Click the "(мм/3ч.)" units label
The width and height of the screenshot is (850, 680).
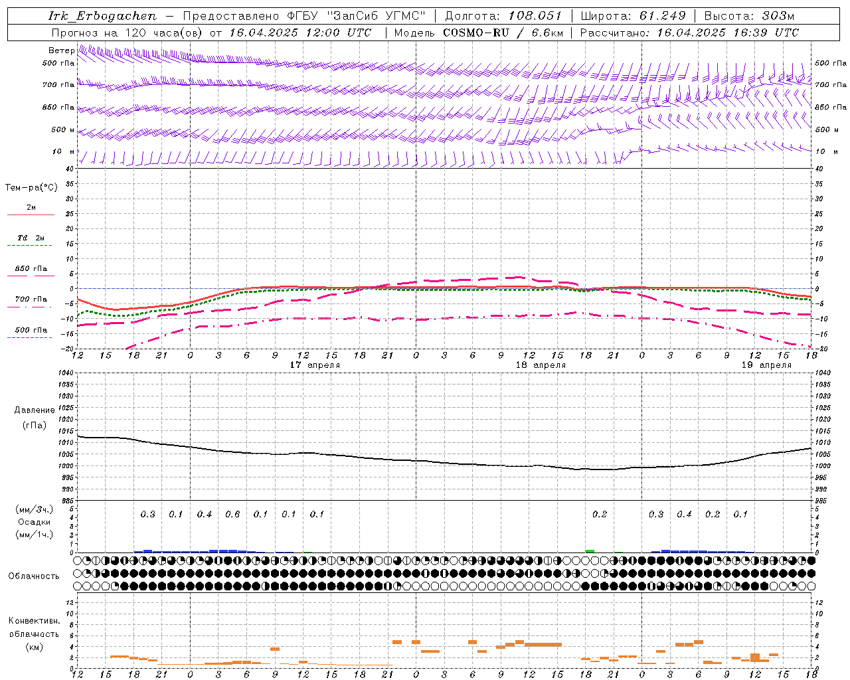click(35, 510)
